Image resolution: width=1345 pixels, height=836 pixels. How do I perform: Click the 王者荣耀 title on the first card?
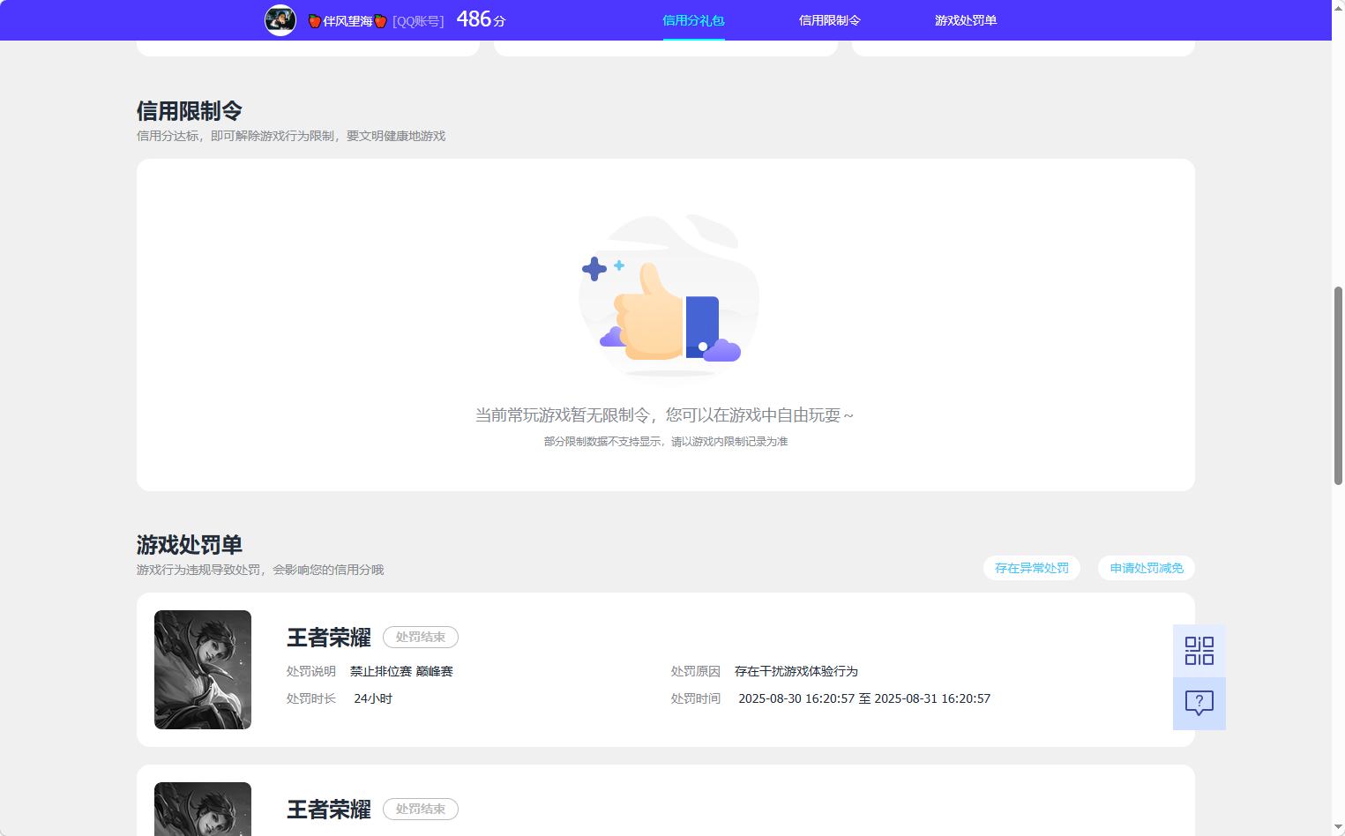pos(326,637)
